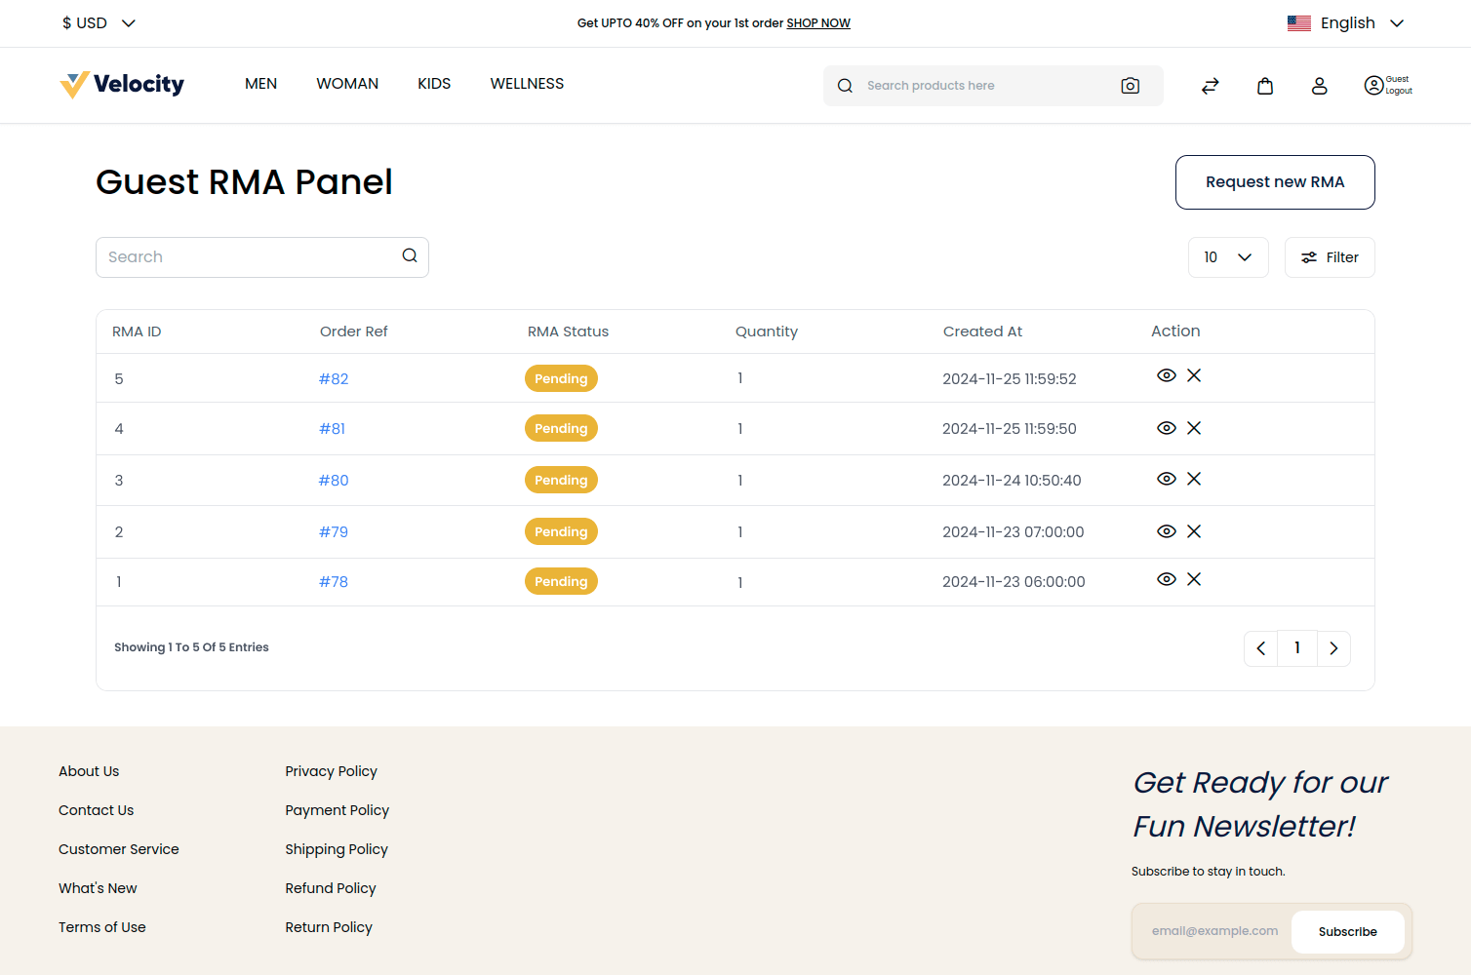The height and width of the screenshot is (975, 1471).
Task: Select page 1 in pagination
Action: tap(1297, 648)
